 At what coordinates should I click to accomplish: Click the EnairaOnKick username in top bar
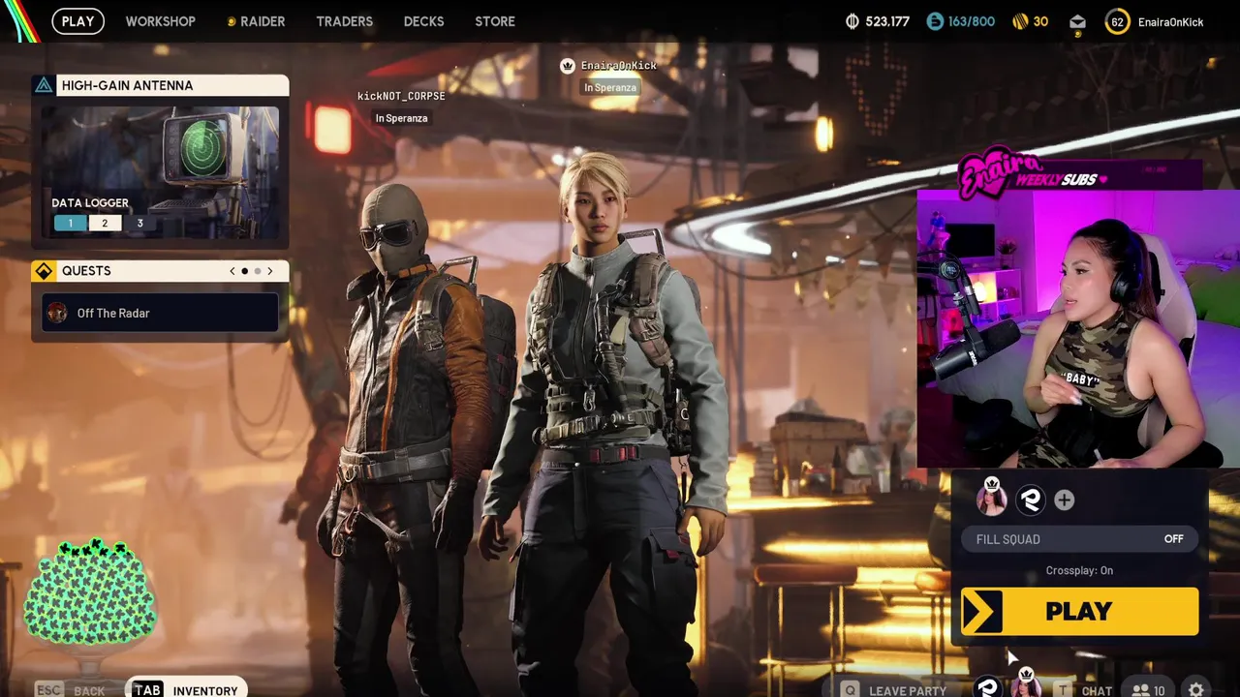[x=1170, y=21]
